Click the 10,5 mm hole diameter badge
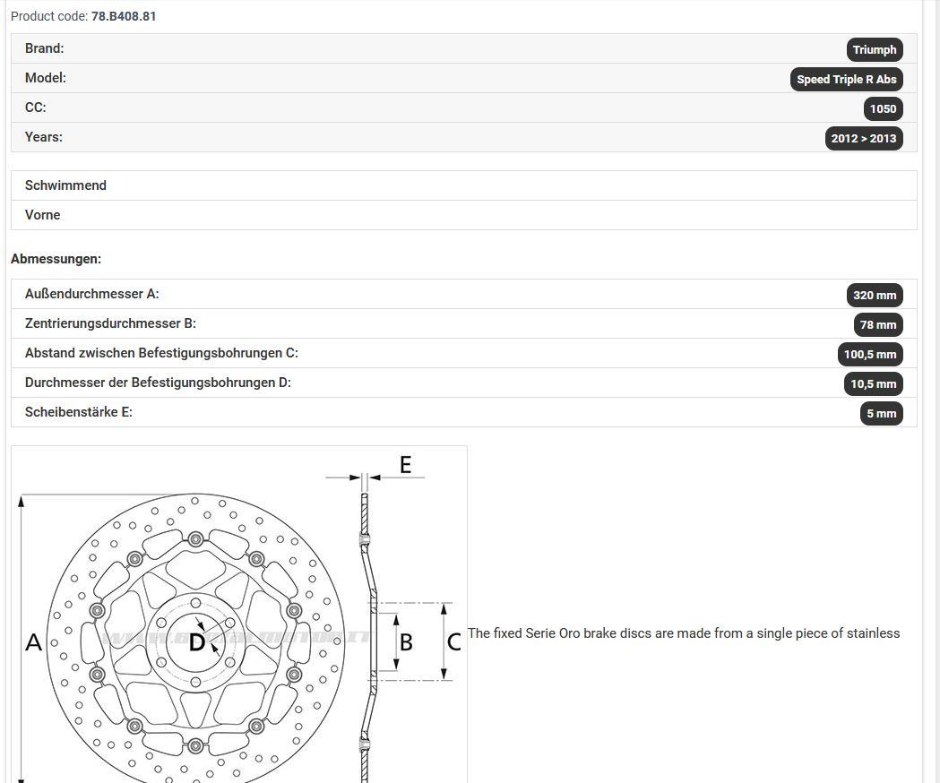The image size is (940, 783). [x=873, y=383]
